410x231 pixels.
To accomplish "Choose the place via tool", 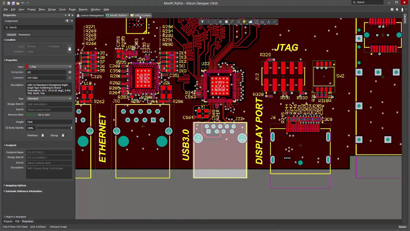I will tap(244, 22).
